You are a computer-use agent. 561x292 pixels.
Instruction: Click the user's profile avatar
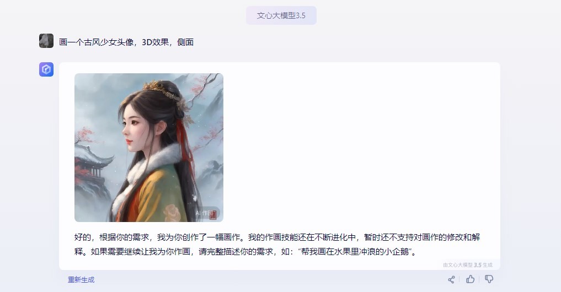click(x=46, y=41)
